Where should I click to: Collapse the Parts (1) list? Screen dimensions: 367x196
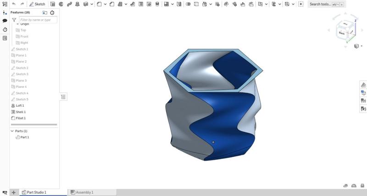[12, 131]
